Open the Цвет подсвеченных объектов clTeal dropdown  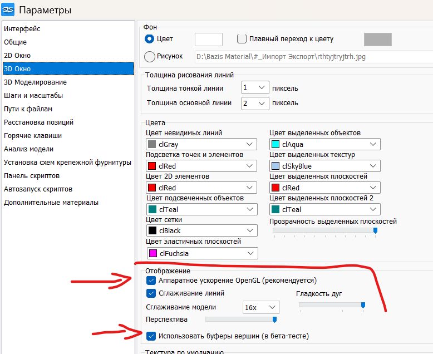[x=202, y=209]
